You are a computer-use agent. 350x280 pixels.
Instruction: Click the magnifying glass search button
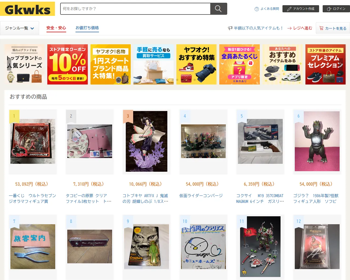(x=218, y=9)
